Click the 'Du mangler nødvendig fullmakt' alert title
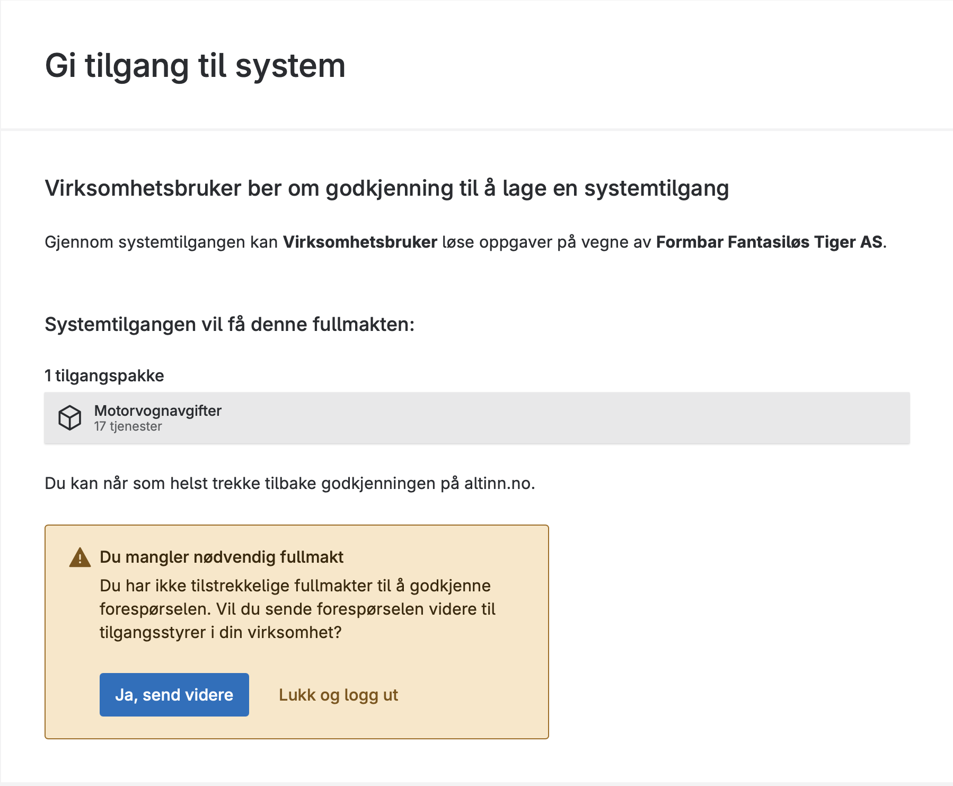 click(222, 557)
